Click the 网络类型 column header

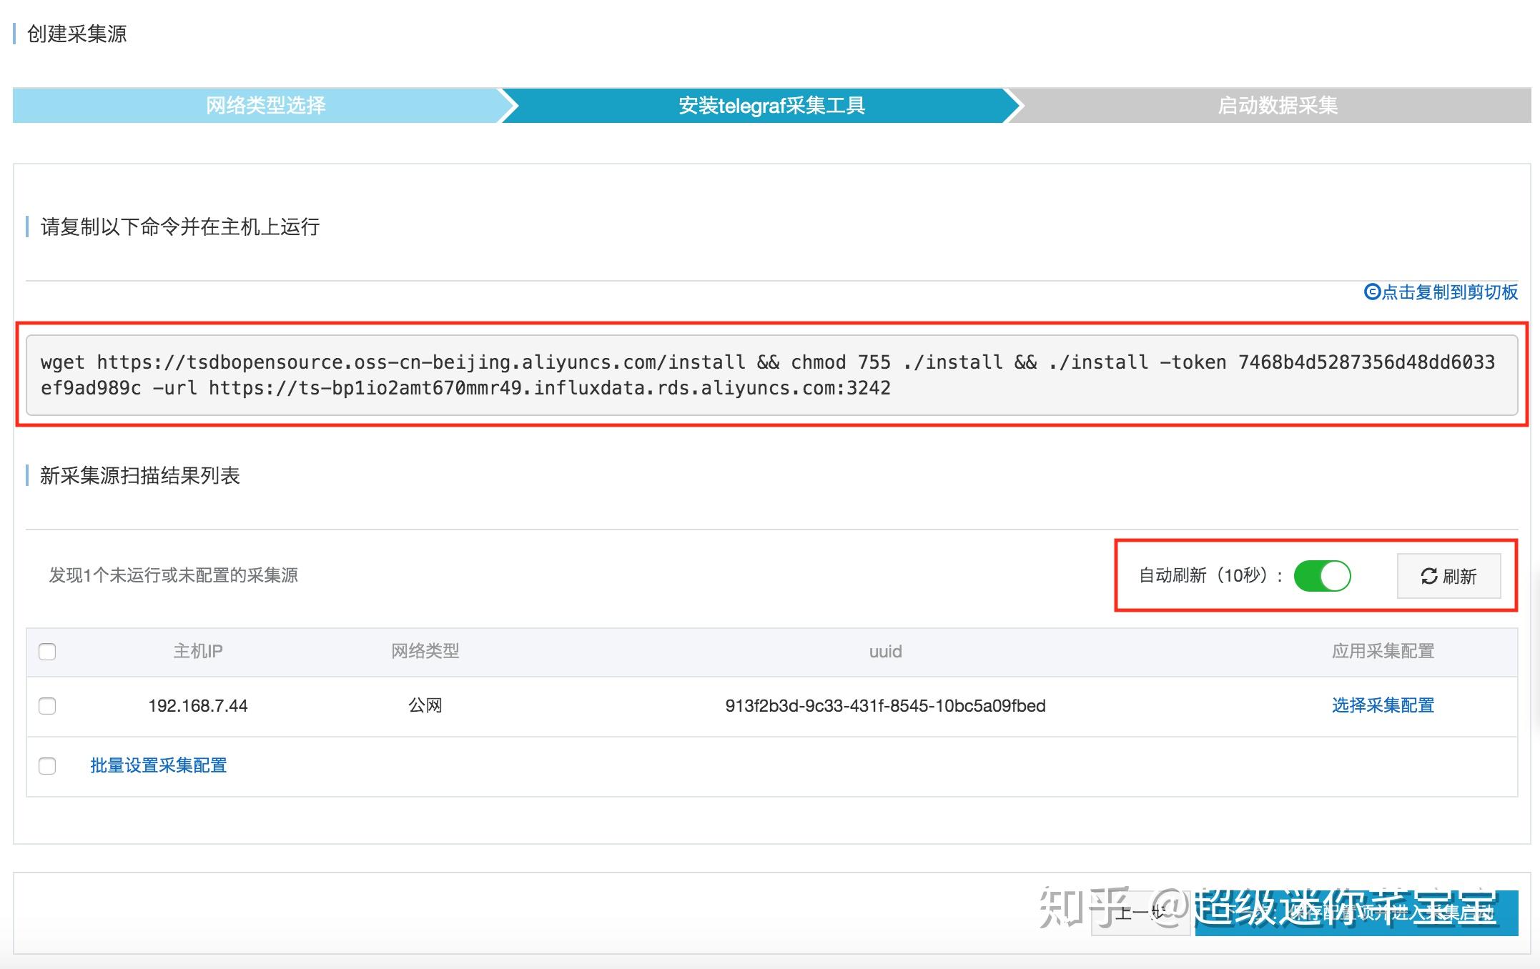point(425,651)
